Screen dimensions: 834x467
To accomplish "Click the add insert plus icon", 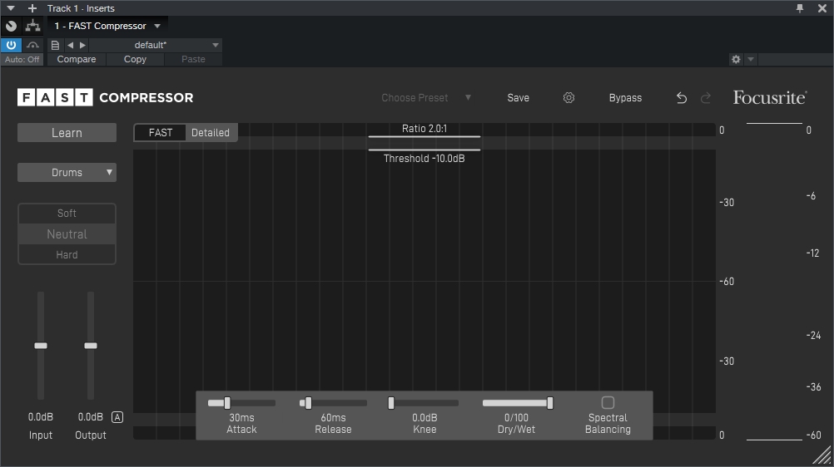I will (32, 8).
